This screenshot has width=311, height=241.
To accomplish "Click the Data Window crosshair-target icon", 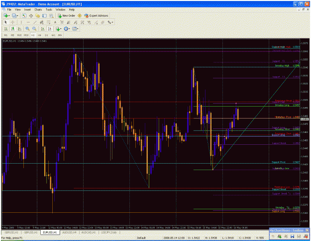I will click(x=31, y=15).
